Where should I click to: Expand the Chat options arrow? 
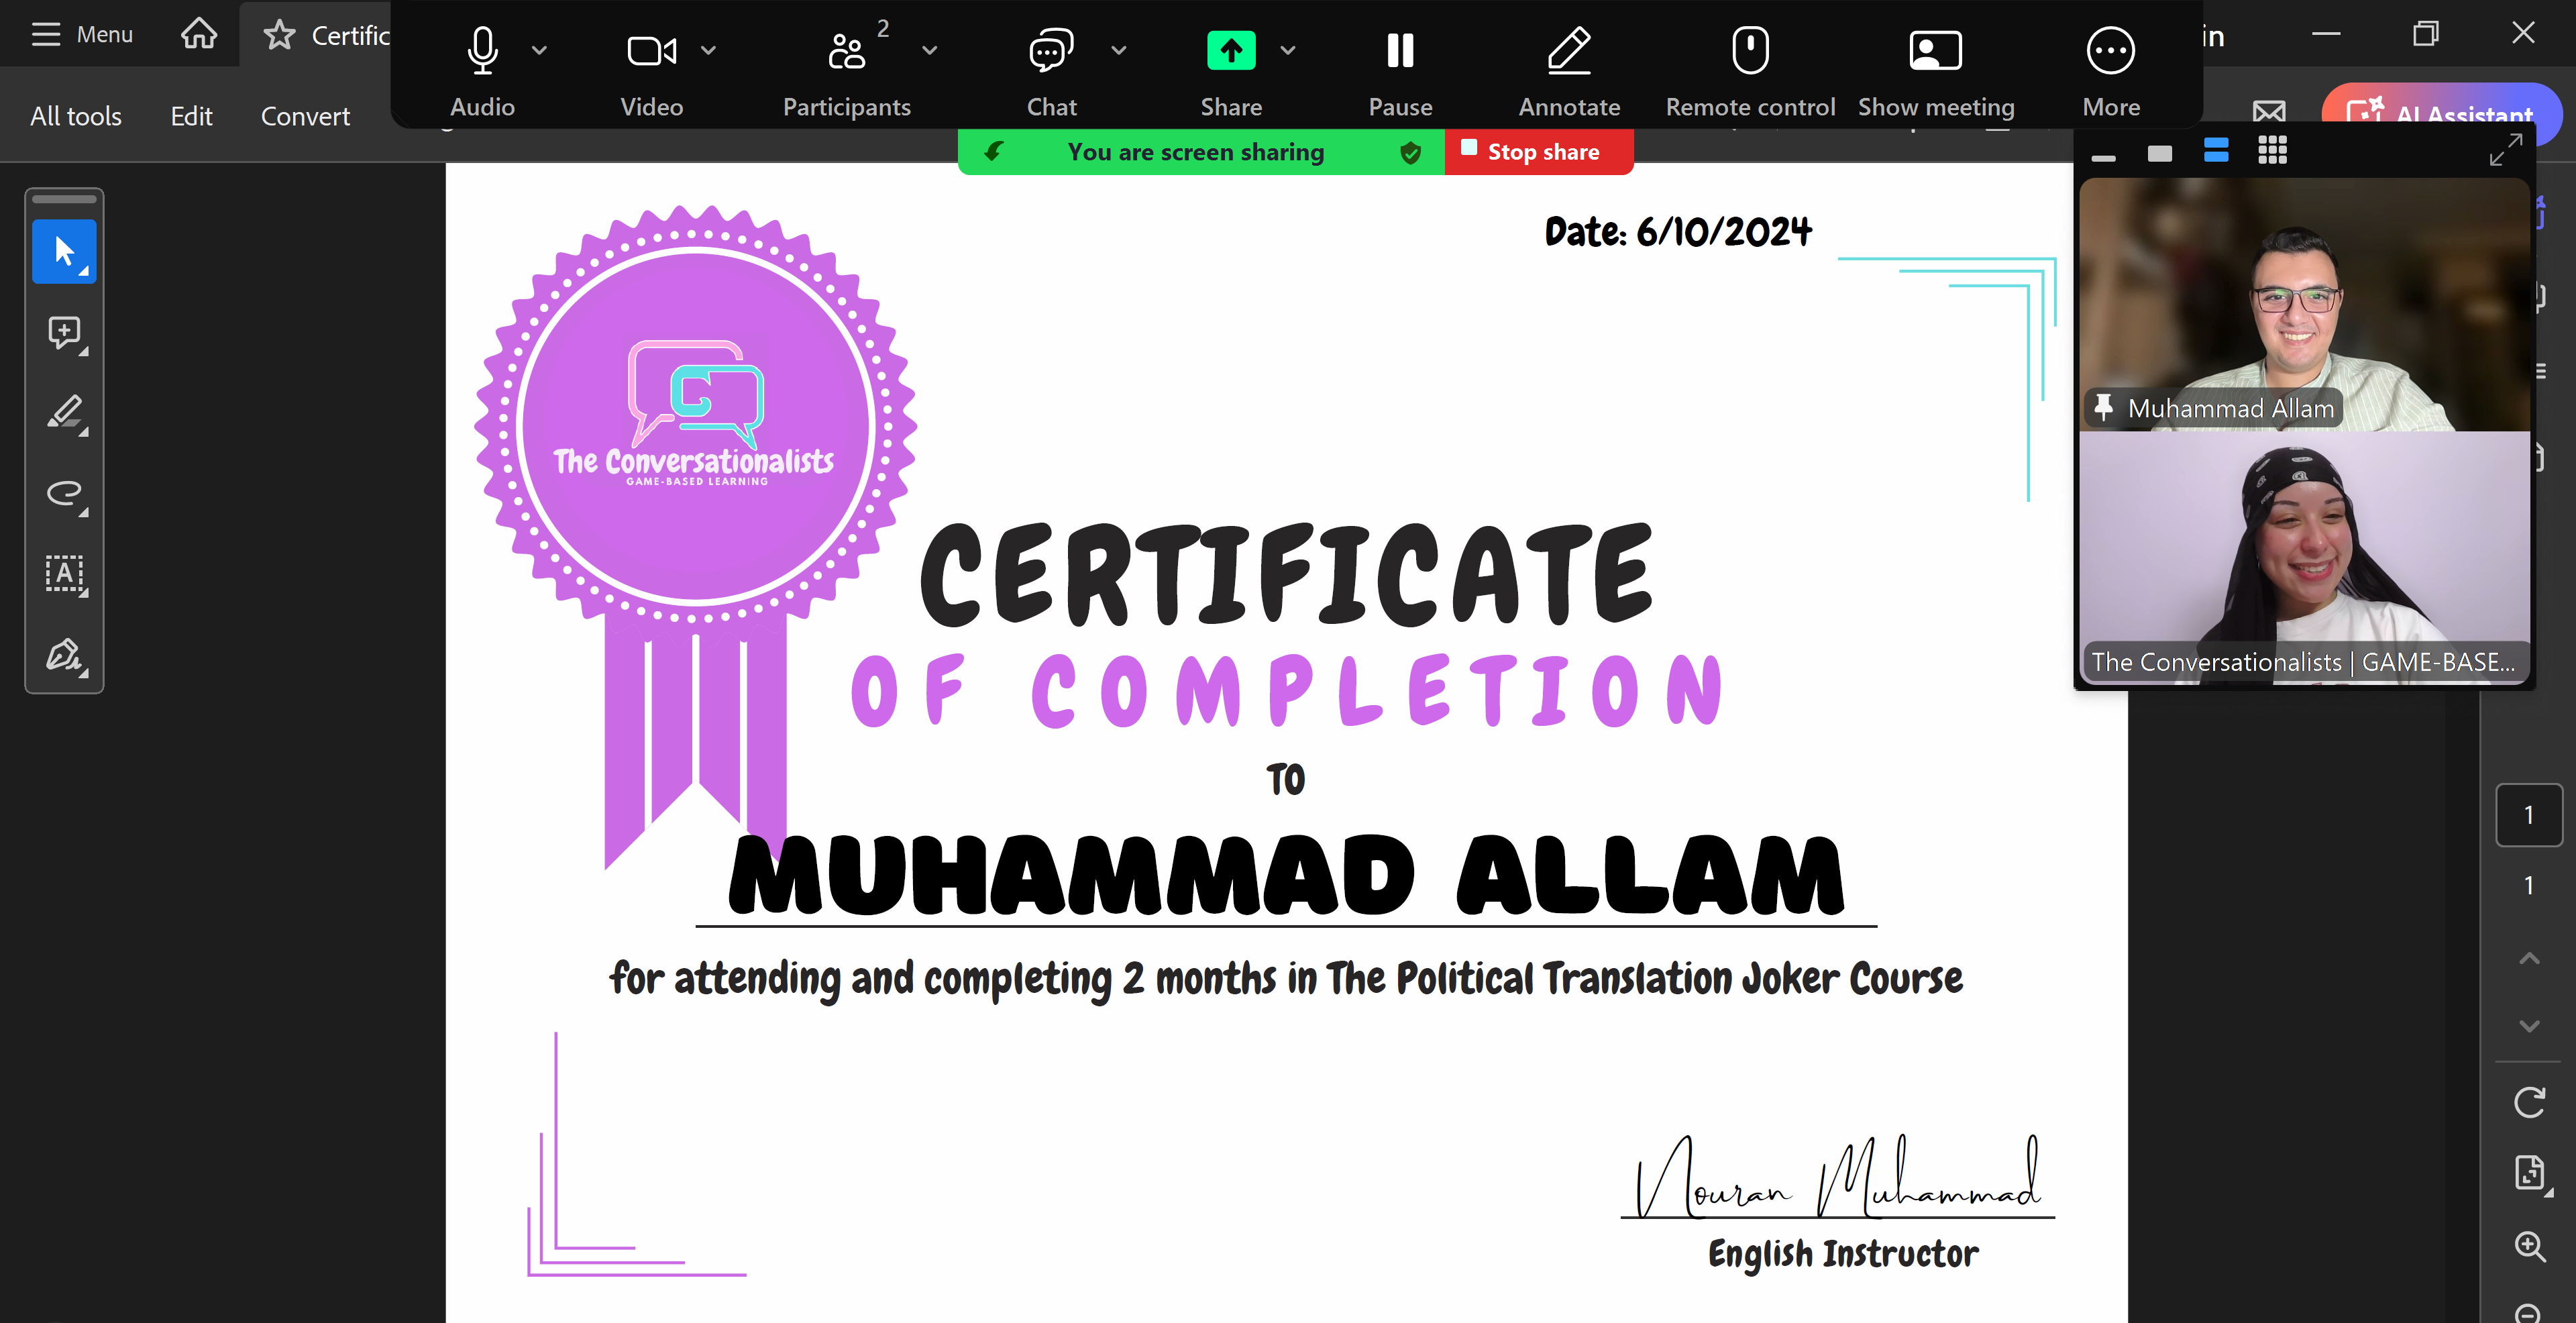pyautogui.click(x=1119, y=50)
